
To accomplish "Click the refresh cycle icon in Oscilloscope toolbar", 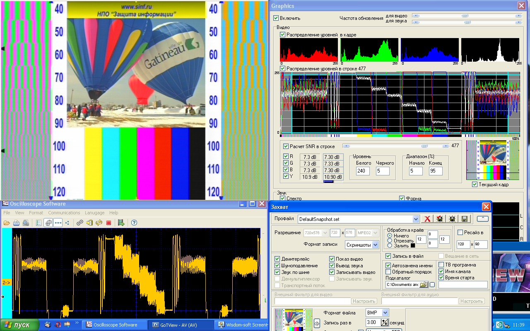I will [x=99, y=223].
